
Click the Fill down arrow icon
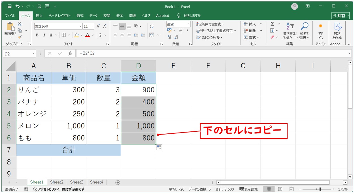(x=272, y=31)
